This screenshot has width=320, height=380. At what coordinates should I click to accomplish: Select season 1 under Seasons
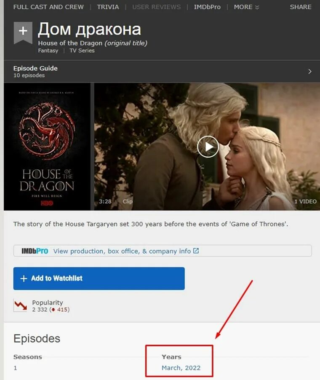[15, 368]
